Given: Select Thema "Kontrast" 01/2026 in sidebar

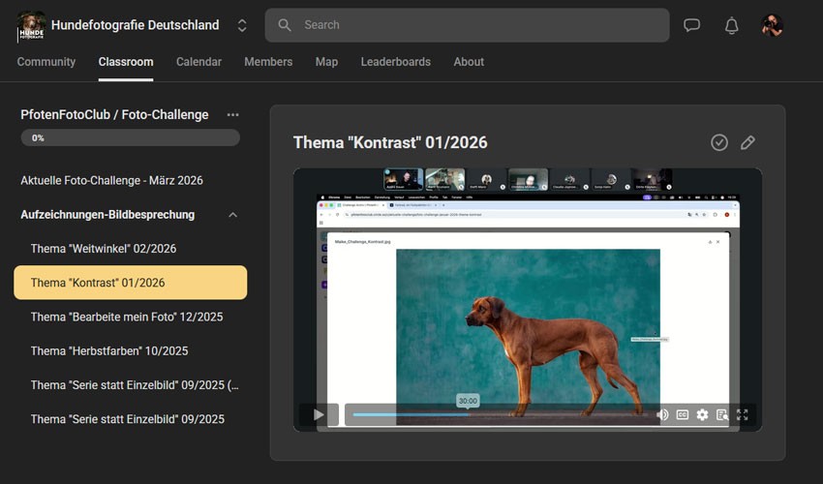Looking at the screenshot, I should 130,283.
